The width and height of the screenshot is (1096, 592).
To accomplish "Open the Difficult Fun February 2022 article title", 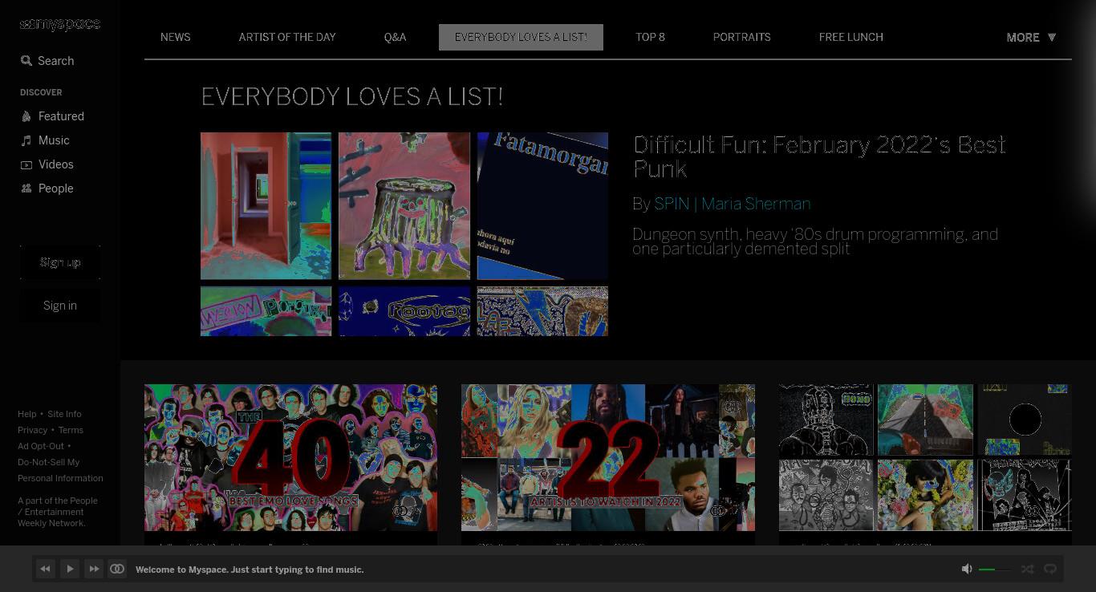I will (819, 156).
